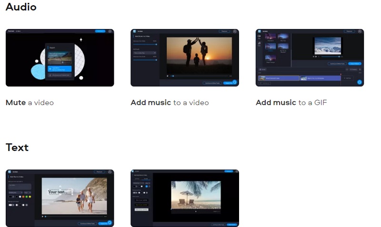Click Premium button in the sunset video preview
Image resolution: width=381 pixels, height=227 pixels.
coord(224,31)
